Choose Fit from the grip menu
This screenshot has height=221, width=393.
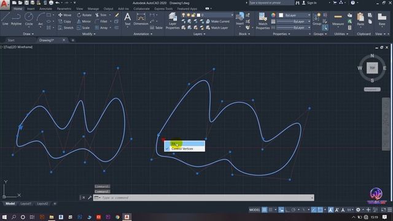184,144
